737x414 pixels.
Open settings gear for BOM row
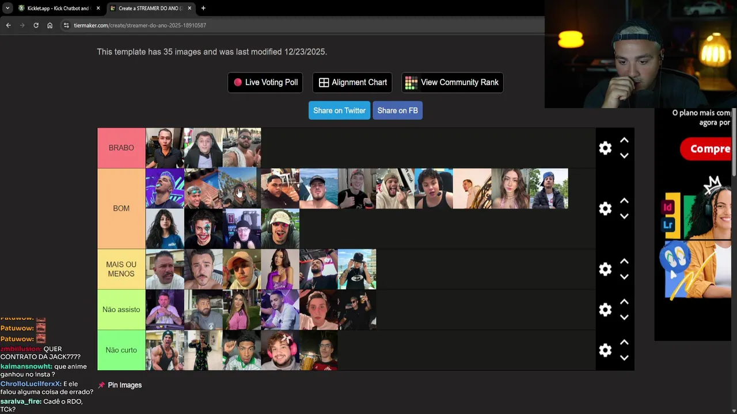605,208
